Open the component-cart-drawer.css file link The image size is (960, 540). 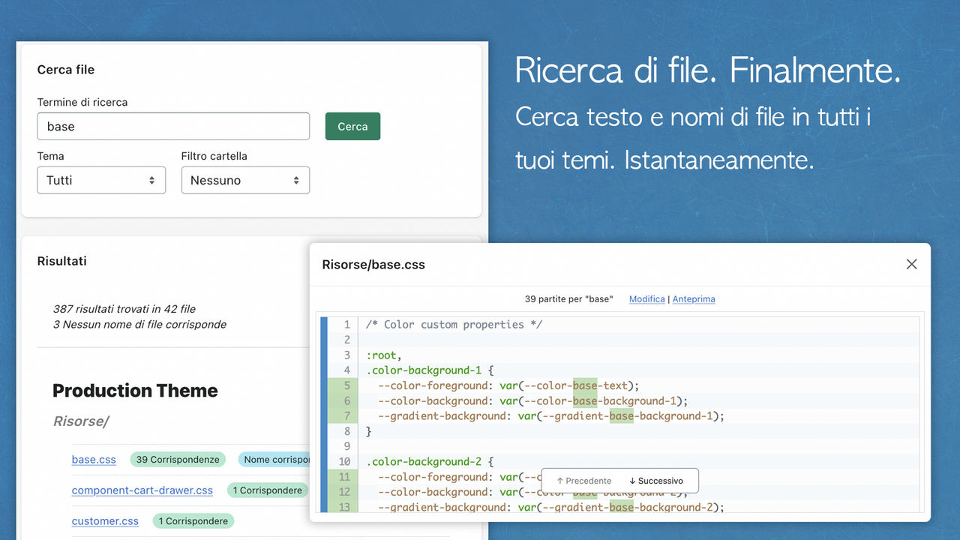[142, 490]
